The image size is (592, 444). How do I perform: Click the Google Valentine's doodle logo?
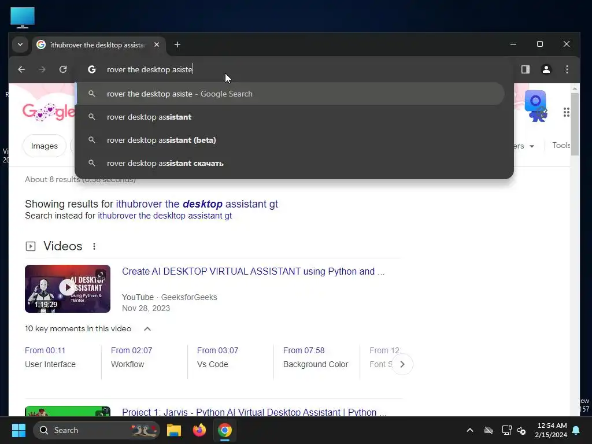point(49,112)
